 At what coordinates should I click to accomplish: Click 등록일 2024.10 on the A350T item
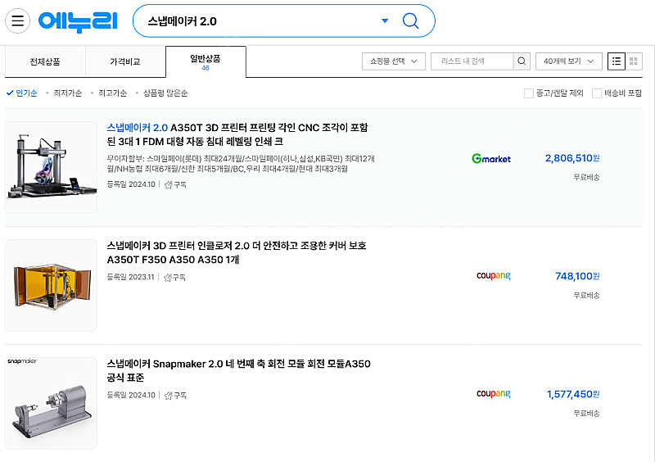(131, 184)
